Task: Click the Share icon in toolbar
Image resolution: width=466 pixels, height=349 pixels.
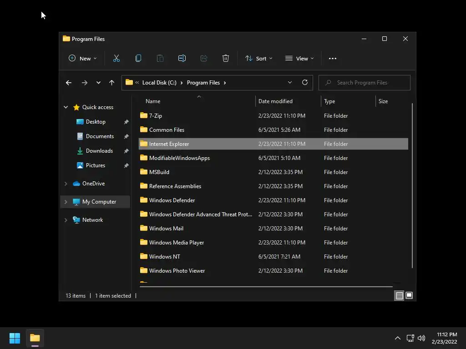Action: (x=204, y=59)
